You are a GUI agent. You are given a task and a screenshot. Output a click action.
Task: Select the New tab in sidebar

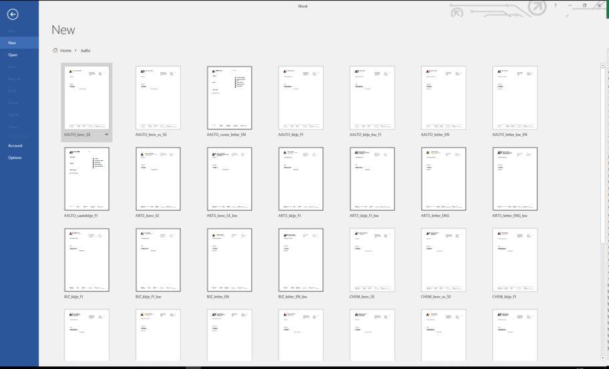click(x=12, y=43)
